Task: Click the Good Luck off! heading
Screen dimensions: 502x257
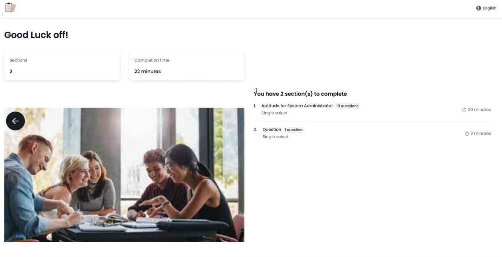Action: point(36,35)
